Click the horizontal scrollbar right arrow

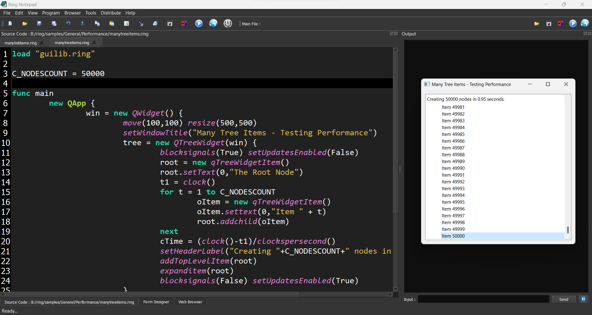[x=390, y=294]
